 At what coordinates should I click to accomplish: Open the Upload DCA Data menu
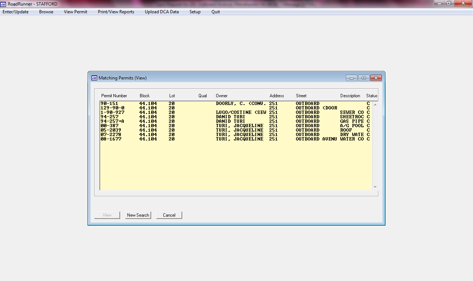162,12
